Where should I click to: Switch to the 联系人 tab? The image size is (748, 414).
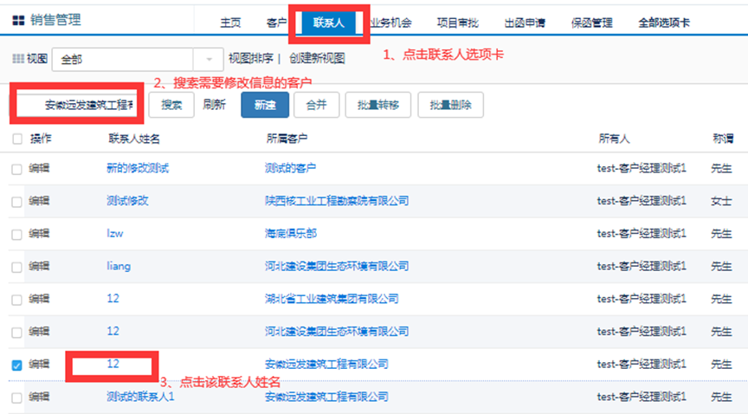pyautogui.click(x=328, y=23)
